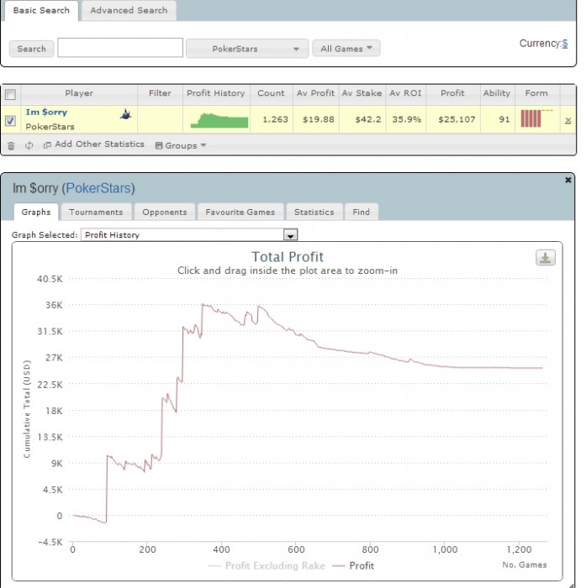Screen dimensions: 586x588
Task: Switch to the Basic Search tab
Action: pos(41,10)
